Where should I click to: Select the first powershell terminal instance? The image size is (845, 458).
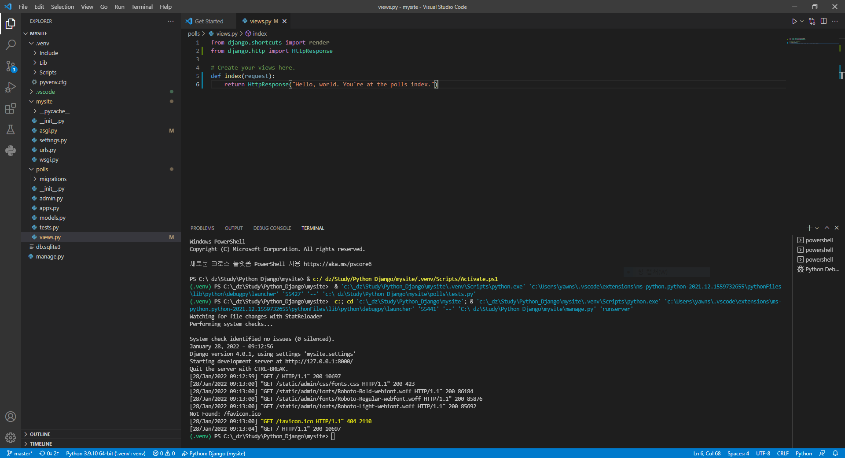pyautogui.click(x=818, y=240)
